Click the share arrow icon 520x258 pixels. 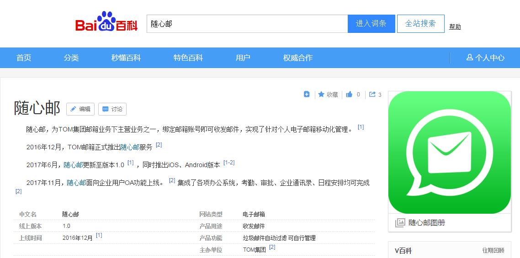372,95
